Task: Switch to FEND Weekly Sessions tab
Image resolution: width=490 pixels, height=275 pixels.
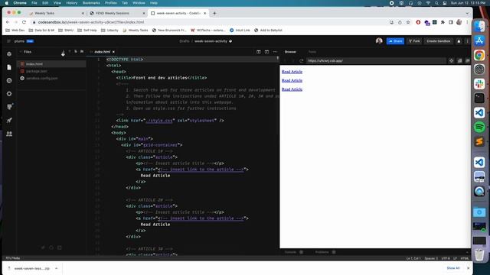Action: tap(117, 13)
